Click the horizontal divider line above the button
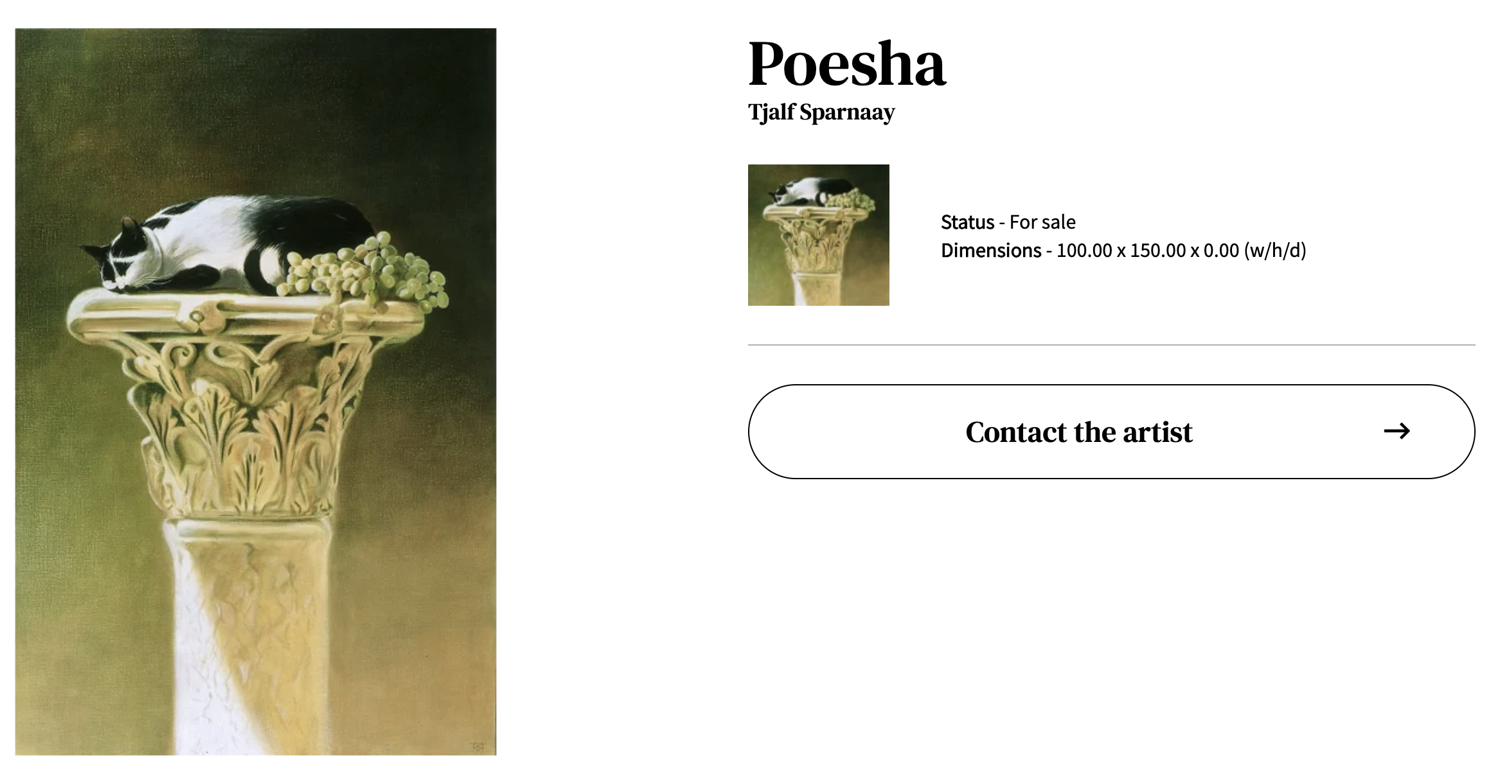Screen dimensions: 1509x767 1111,345
